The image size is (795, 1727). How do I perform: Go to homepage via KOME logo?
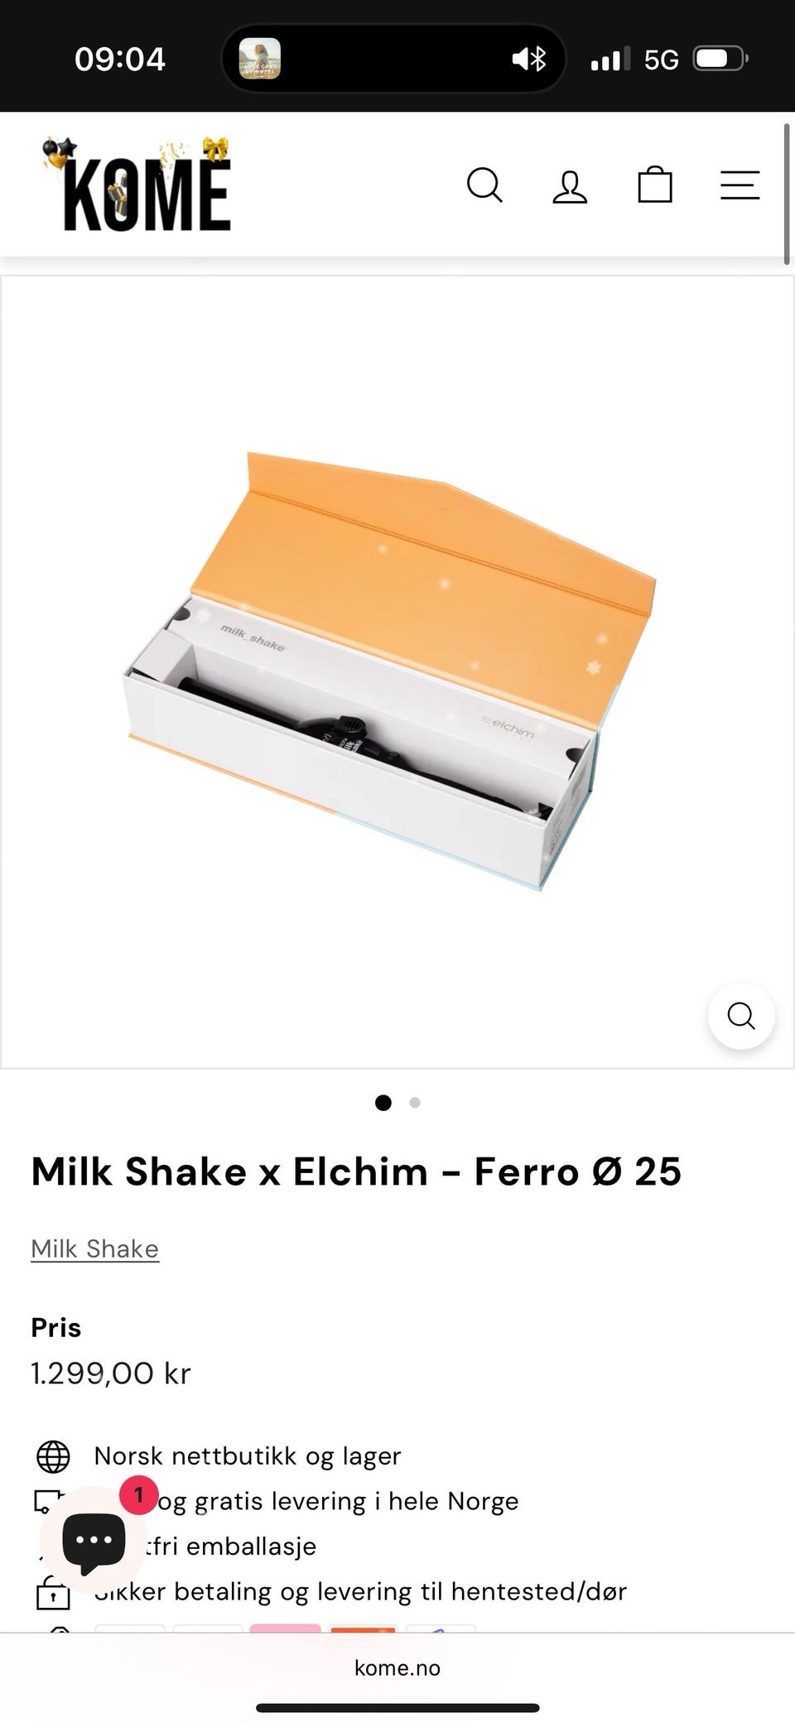[137, 184]
